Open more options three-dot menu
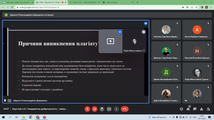The image size is (214, 120). (x=116, y=109)
